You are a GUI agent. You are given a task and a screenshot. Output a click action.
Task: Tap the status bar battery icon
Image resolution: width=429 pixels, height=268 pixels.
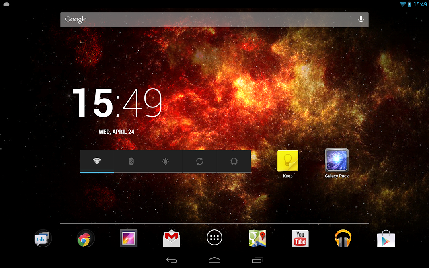coord(409,4)
